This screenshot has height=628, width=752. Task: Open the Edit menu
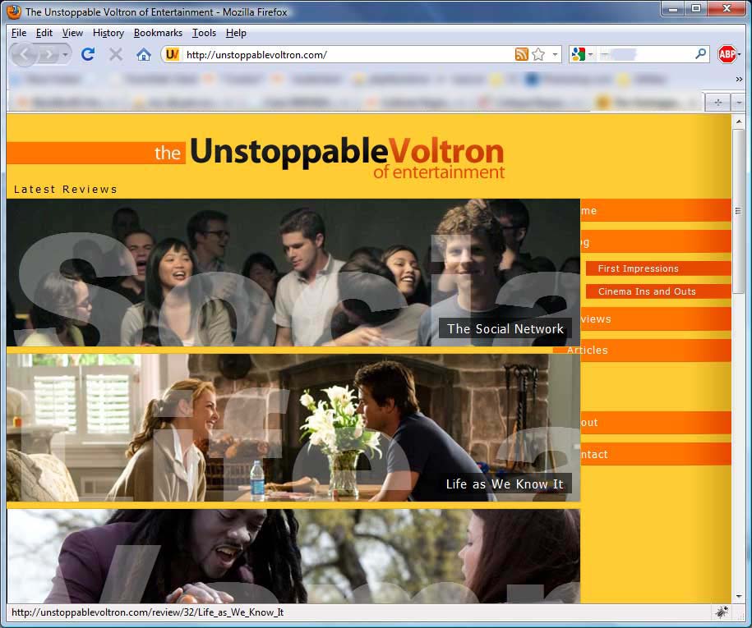pyautogui.click(x=44, y=33)
